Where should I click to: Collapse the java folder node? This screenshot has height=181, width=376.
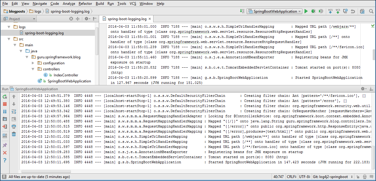pos(20,51)
